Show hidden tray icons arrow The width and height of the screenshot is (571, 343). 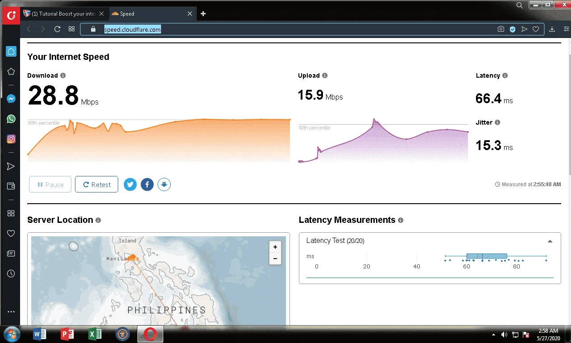coord(493,334)
